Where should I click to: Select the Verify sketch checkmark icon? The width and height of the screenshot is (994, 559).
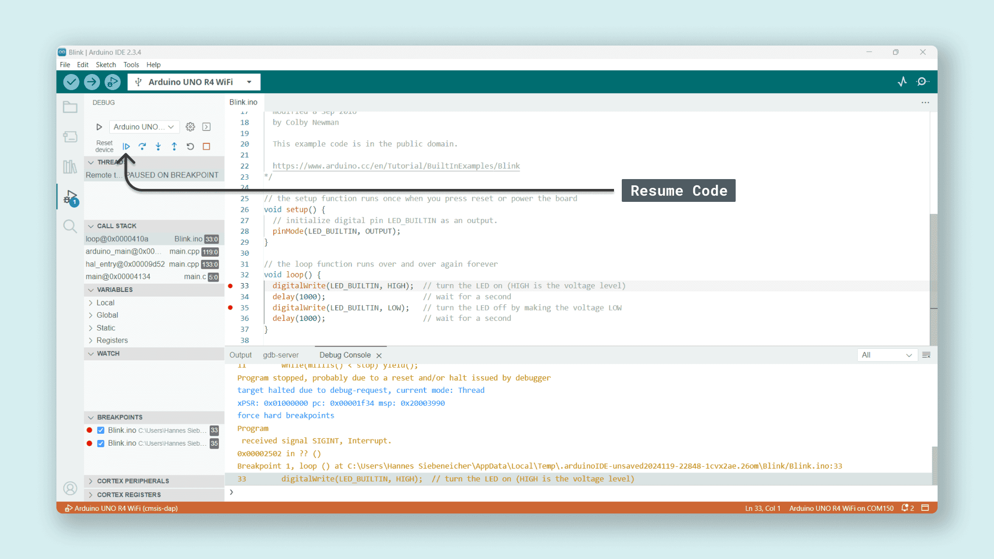[x=71, y=82]
